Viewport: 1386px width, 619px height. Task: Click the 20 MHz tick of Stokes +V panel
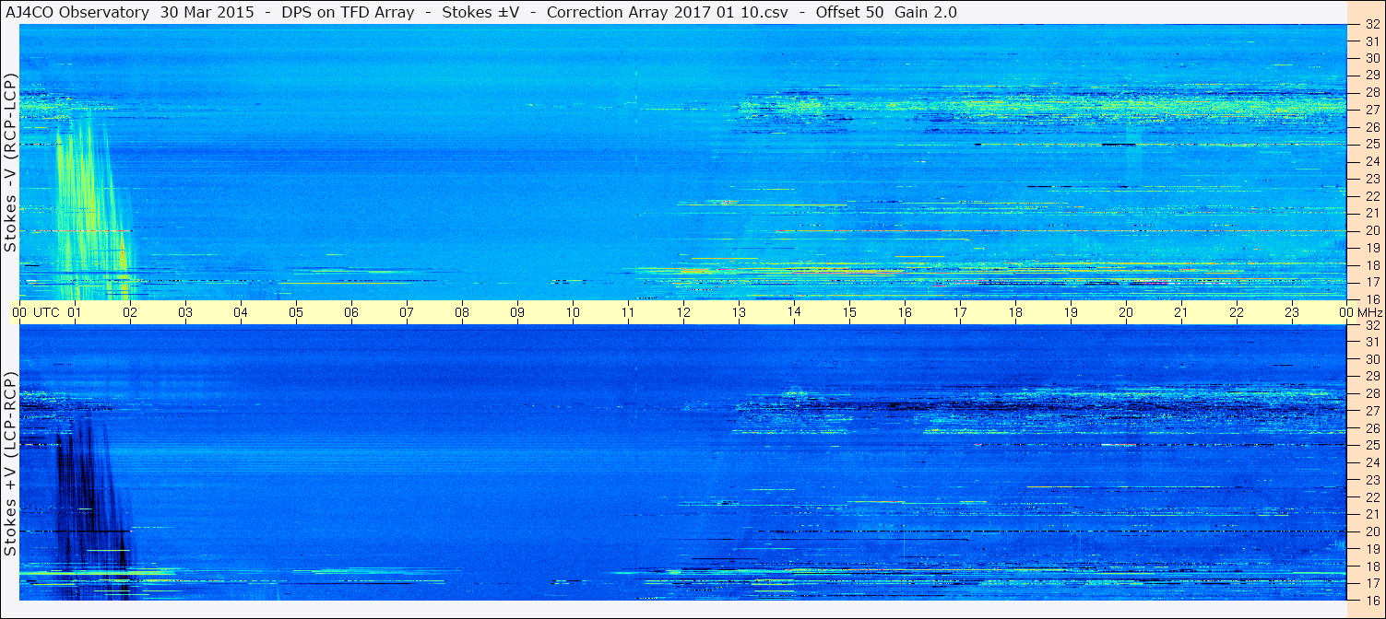coord(1371,531)
